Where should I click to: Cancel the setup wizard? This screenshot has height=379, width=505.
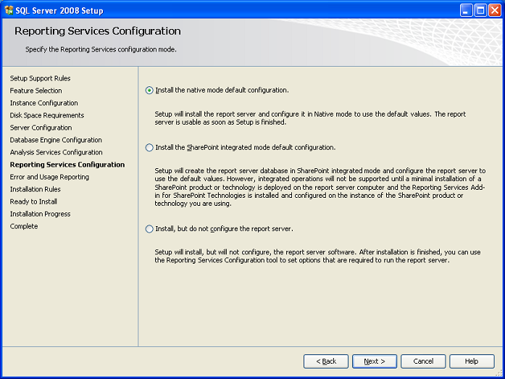[423, 362]
